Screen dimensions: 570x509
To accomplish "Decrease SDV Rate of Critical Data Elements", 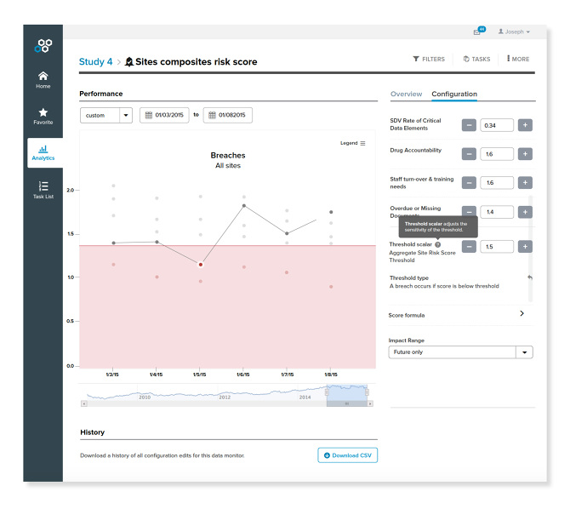I will pyautogui.click(x=469, y=125).
